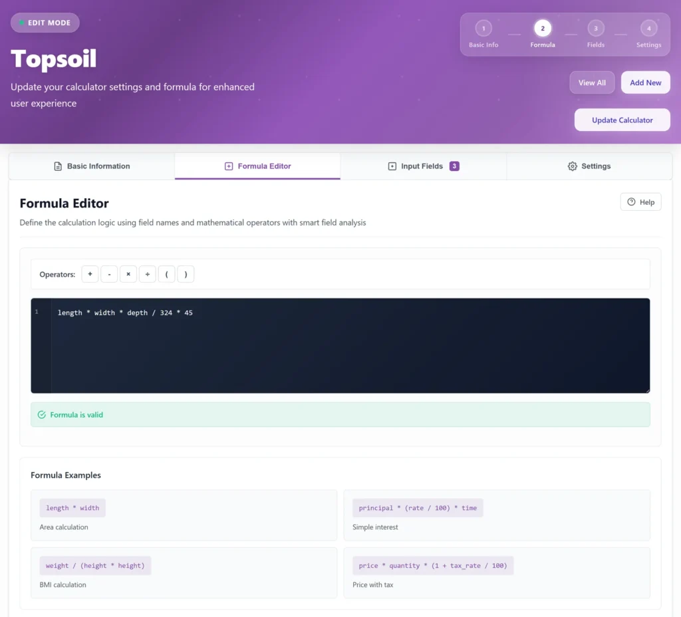Click the View All button
681x617 pixels.
(x=592, y=82)
